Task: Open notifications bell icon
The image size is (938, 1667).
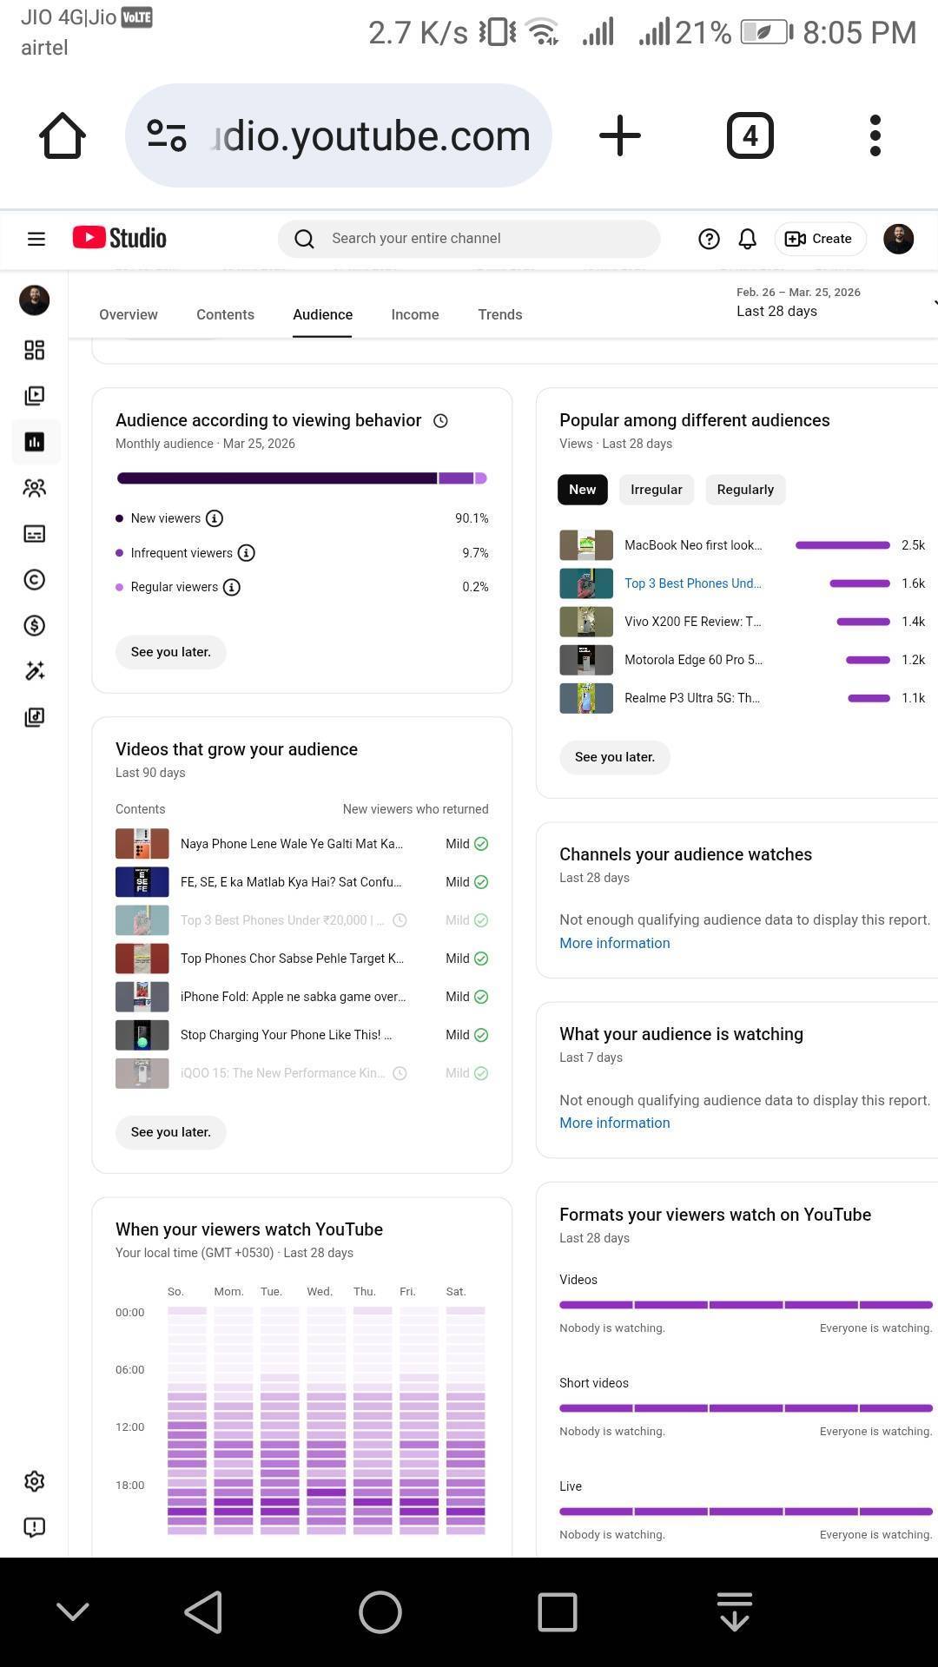Action: pos(747,239)
